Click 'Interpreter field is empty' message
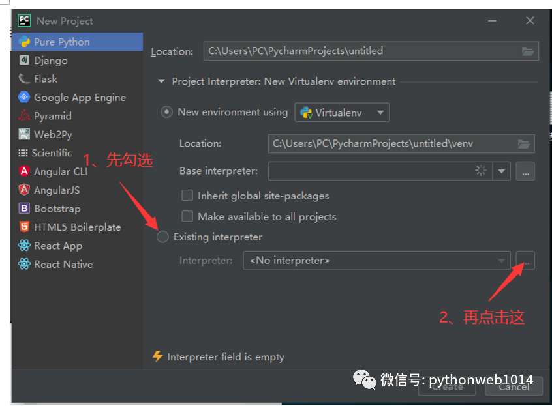 point(226,356)
